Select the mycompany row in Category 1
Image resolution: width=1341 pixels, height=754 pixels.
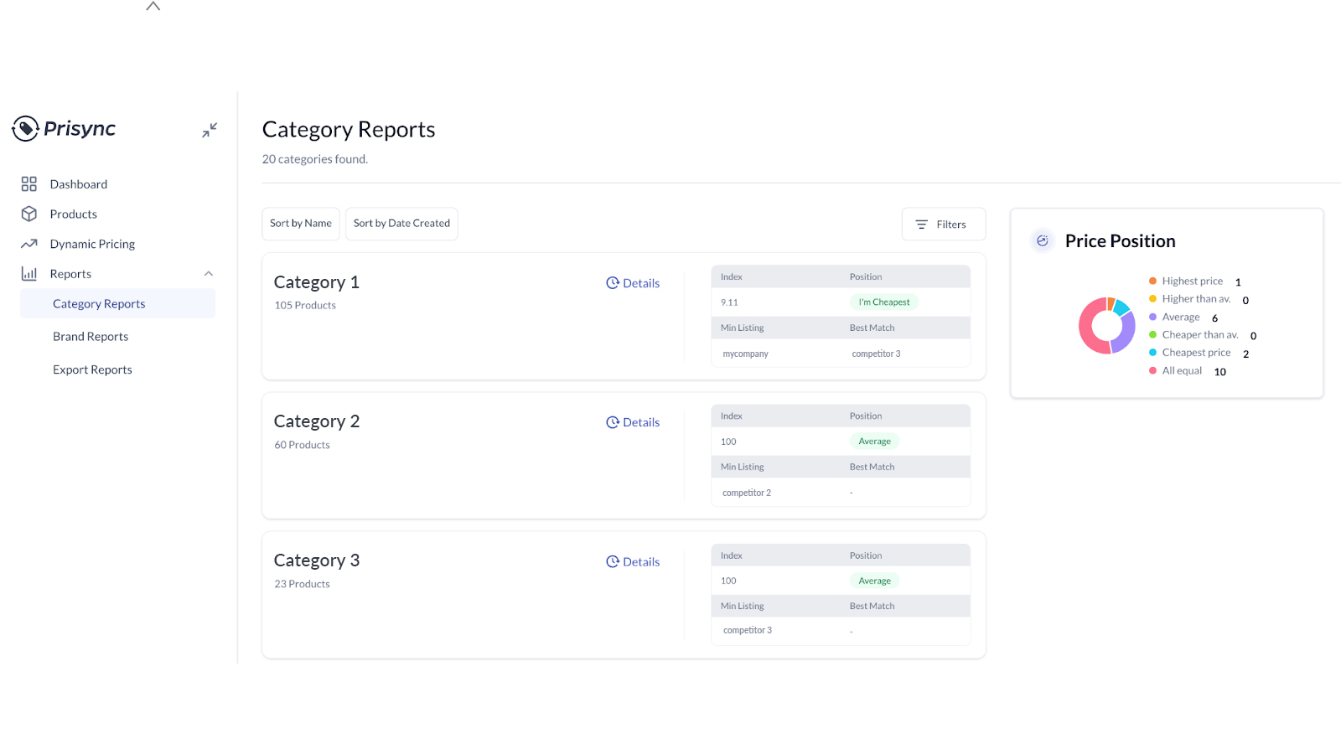coord(745,353)
